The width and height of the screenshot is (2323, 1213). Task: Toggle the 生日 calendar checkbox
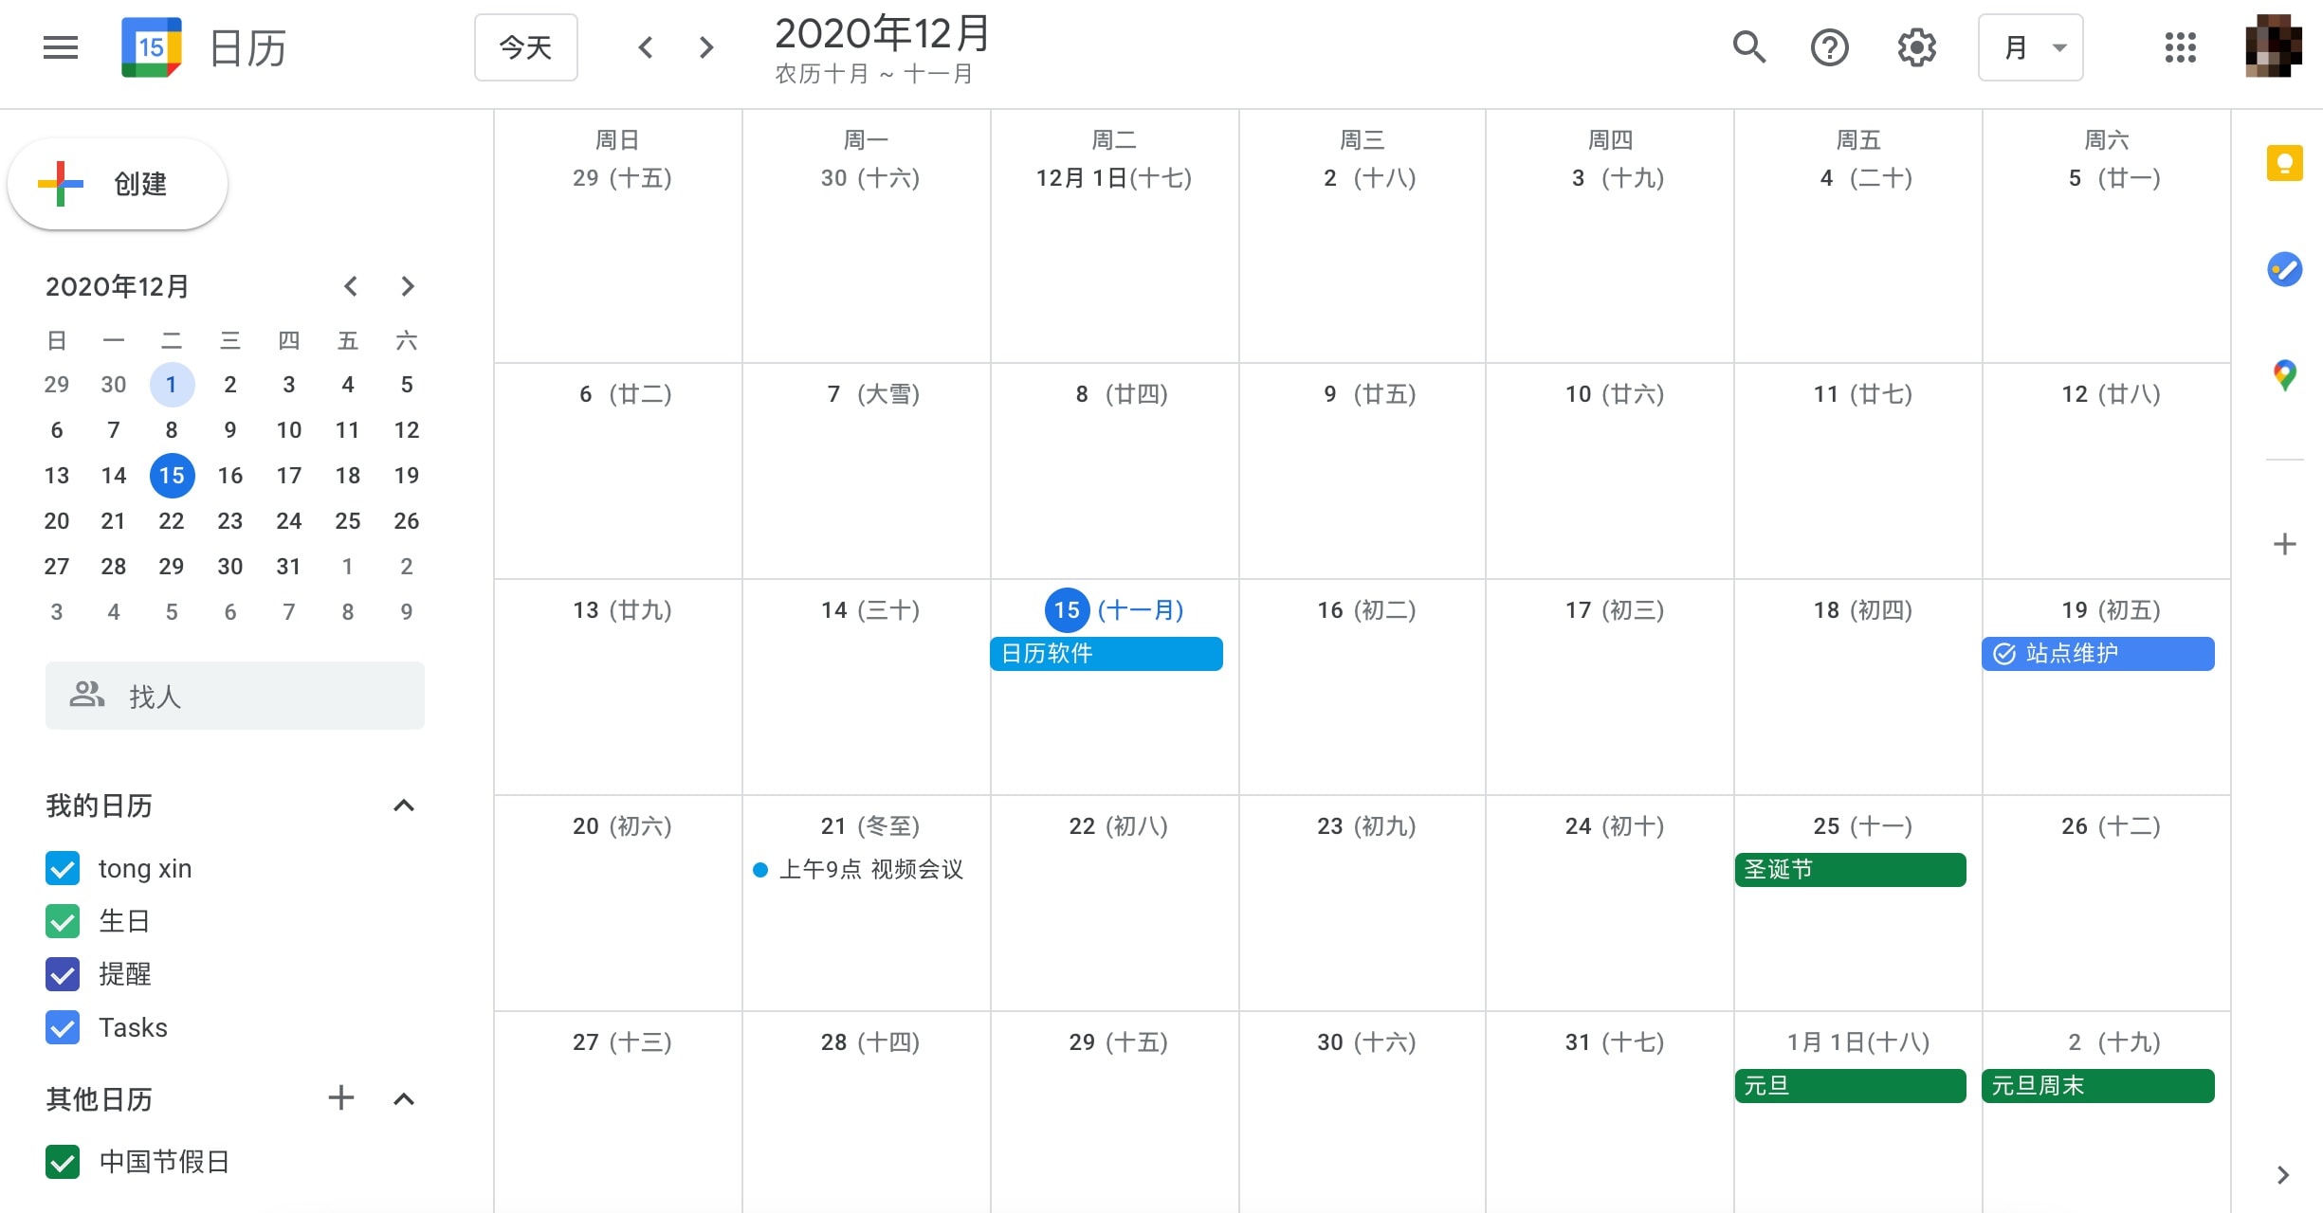coord(63,921)
